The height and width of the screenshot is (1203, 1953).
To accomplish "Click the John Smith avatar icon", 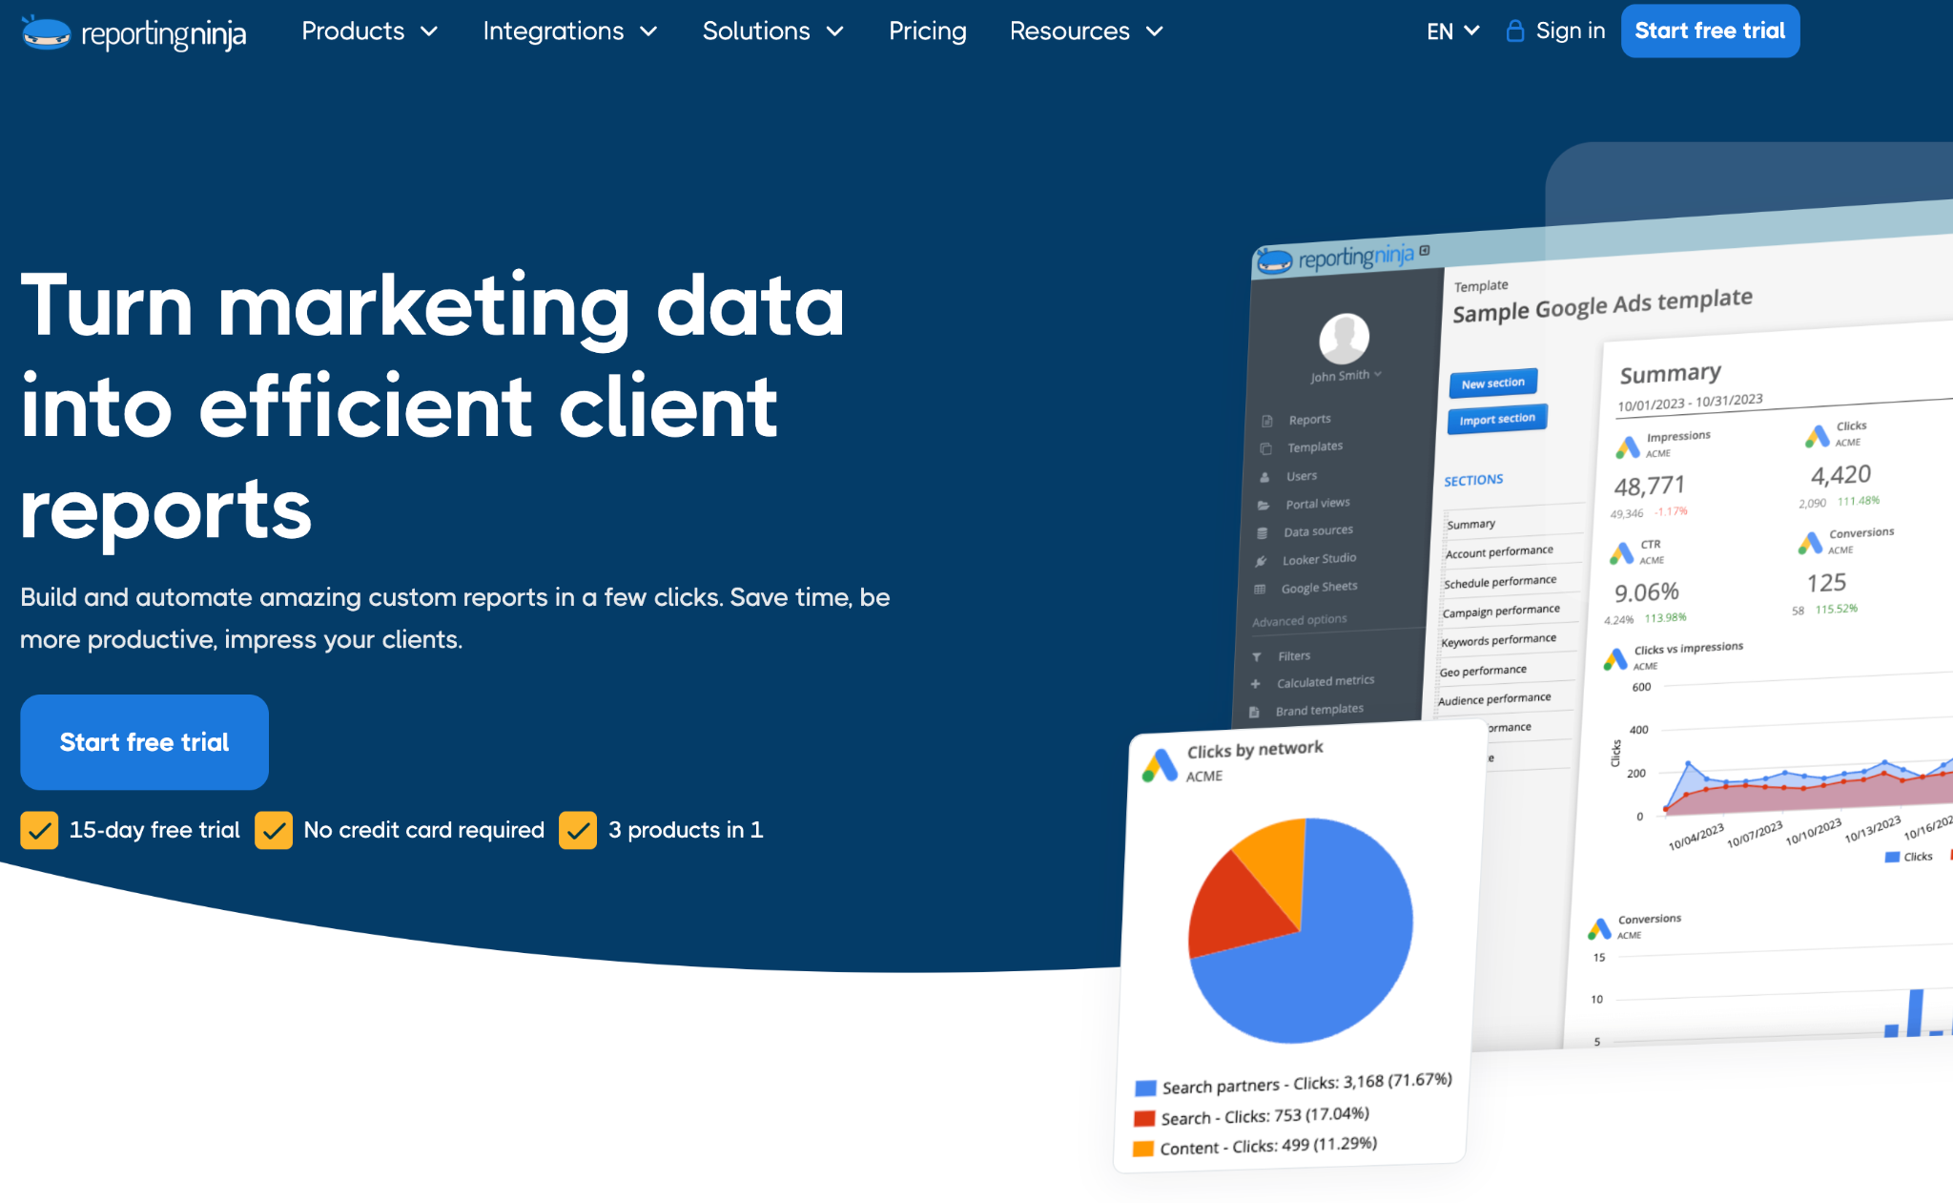I will point(1344,338).
